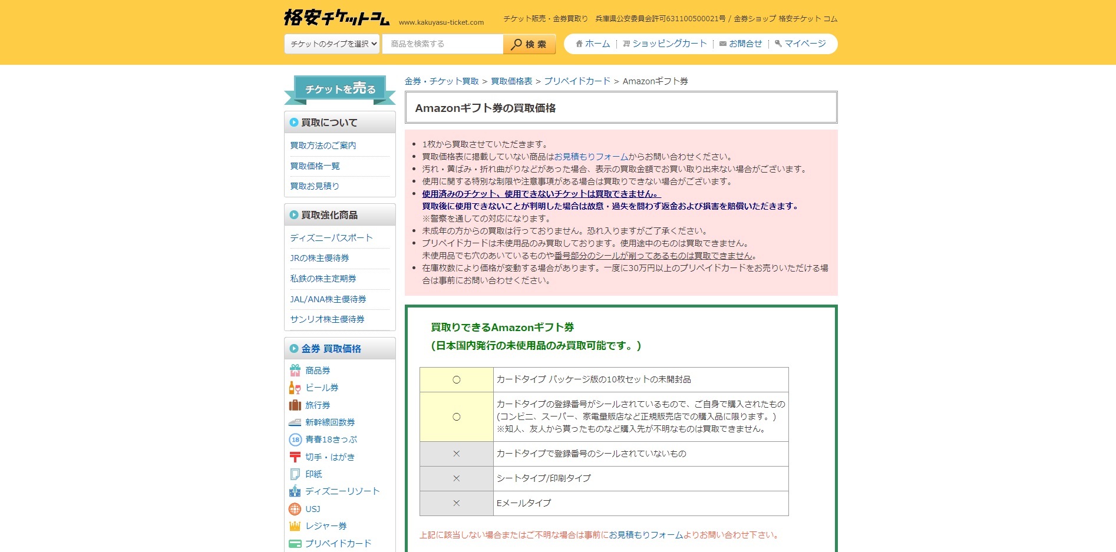The width and height of the screenshot is (1116, 552).
Task: Open サンリオ株主優待券 sidebar link
Action: pyautogui.click(x=327, y=319)
